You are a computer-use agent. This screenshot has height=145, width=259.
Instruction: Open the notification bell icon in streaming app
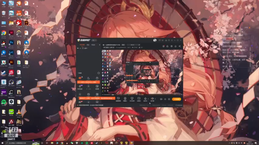(x=175, y=46)
